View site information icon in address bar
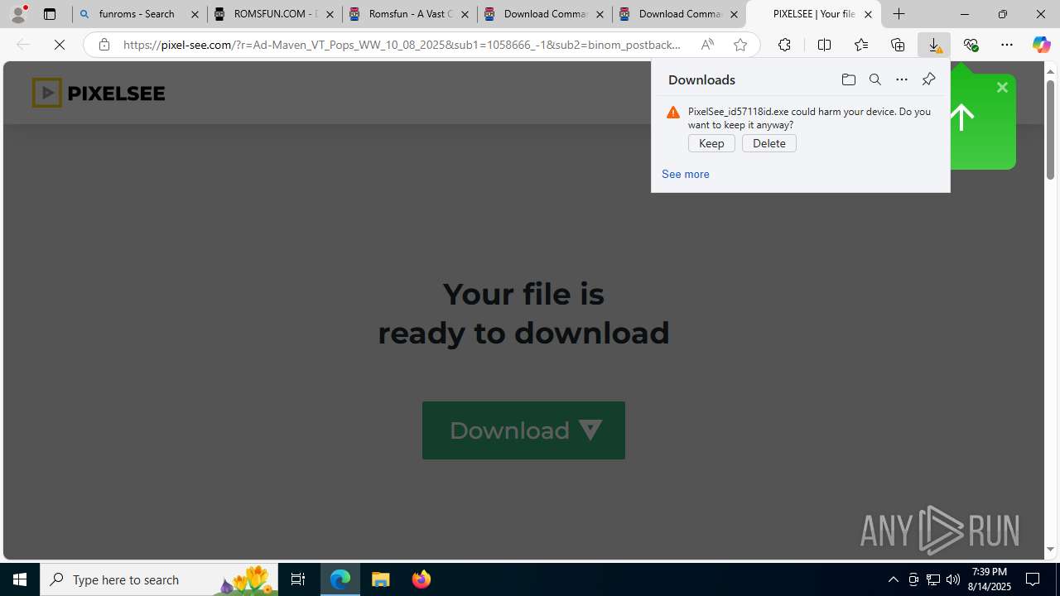 coord(104,45)
